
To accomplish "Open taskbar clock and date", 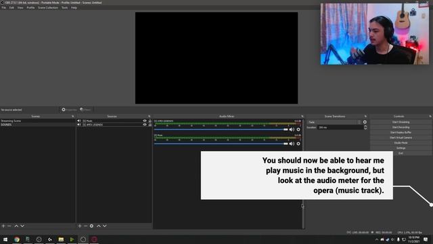I will [413, 239].
